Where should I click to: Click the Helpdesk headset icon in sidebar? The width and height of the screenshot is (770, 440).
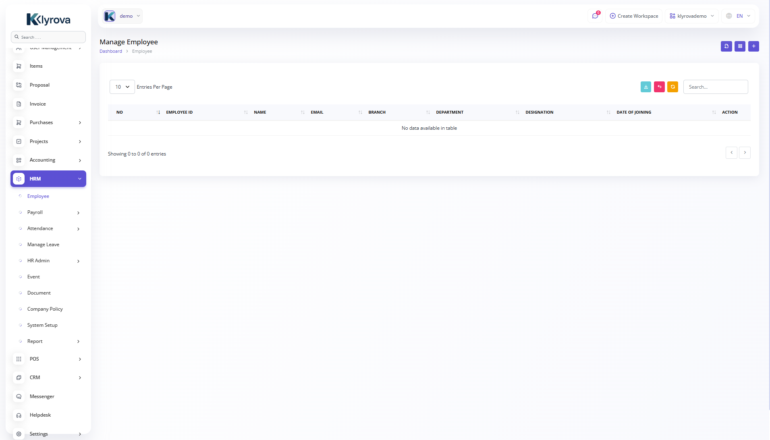point(19,415)
